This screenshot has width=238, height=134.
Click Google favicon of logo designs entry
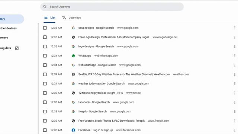pyautogui.click(x=73, y=47)
